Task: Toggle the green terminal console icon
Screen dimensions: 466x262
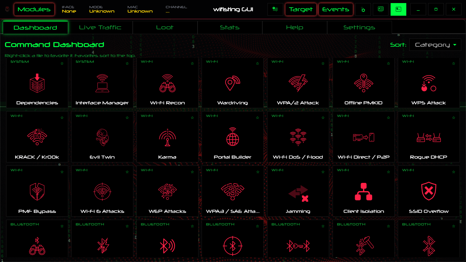Action: tap(398, 10)
